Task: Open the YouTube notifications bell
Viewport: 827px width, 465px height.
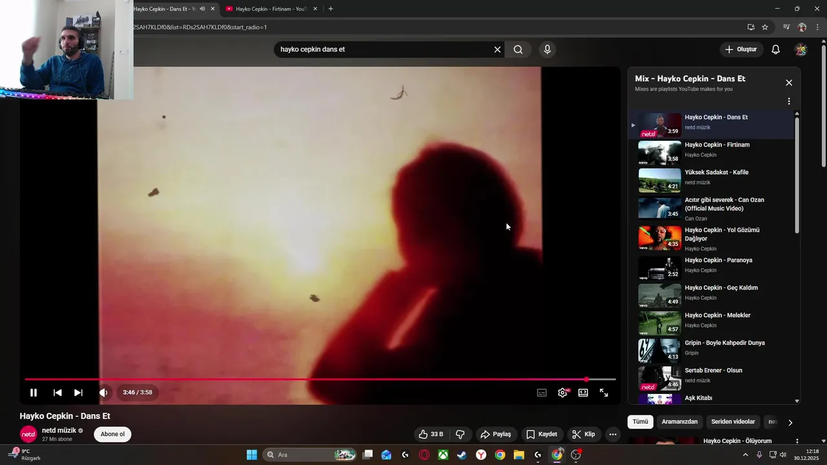Action: 776,50
